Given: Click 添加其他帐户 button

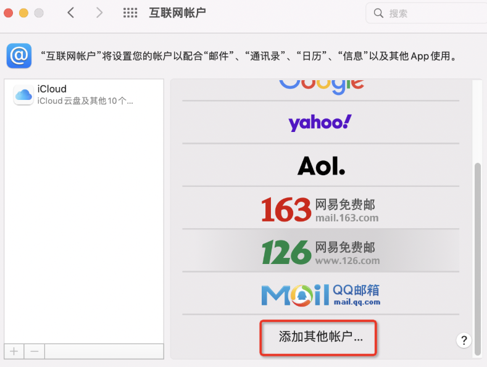Looking at the screenshot, I should tap(318, 337).
